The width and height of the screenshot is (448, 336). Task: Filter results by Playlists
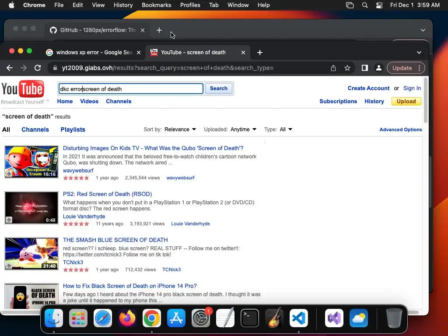(x=73, y=129)
